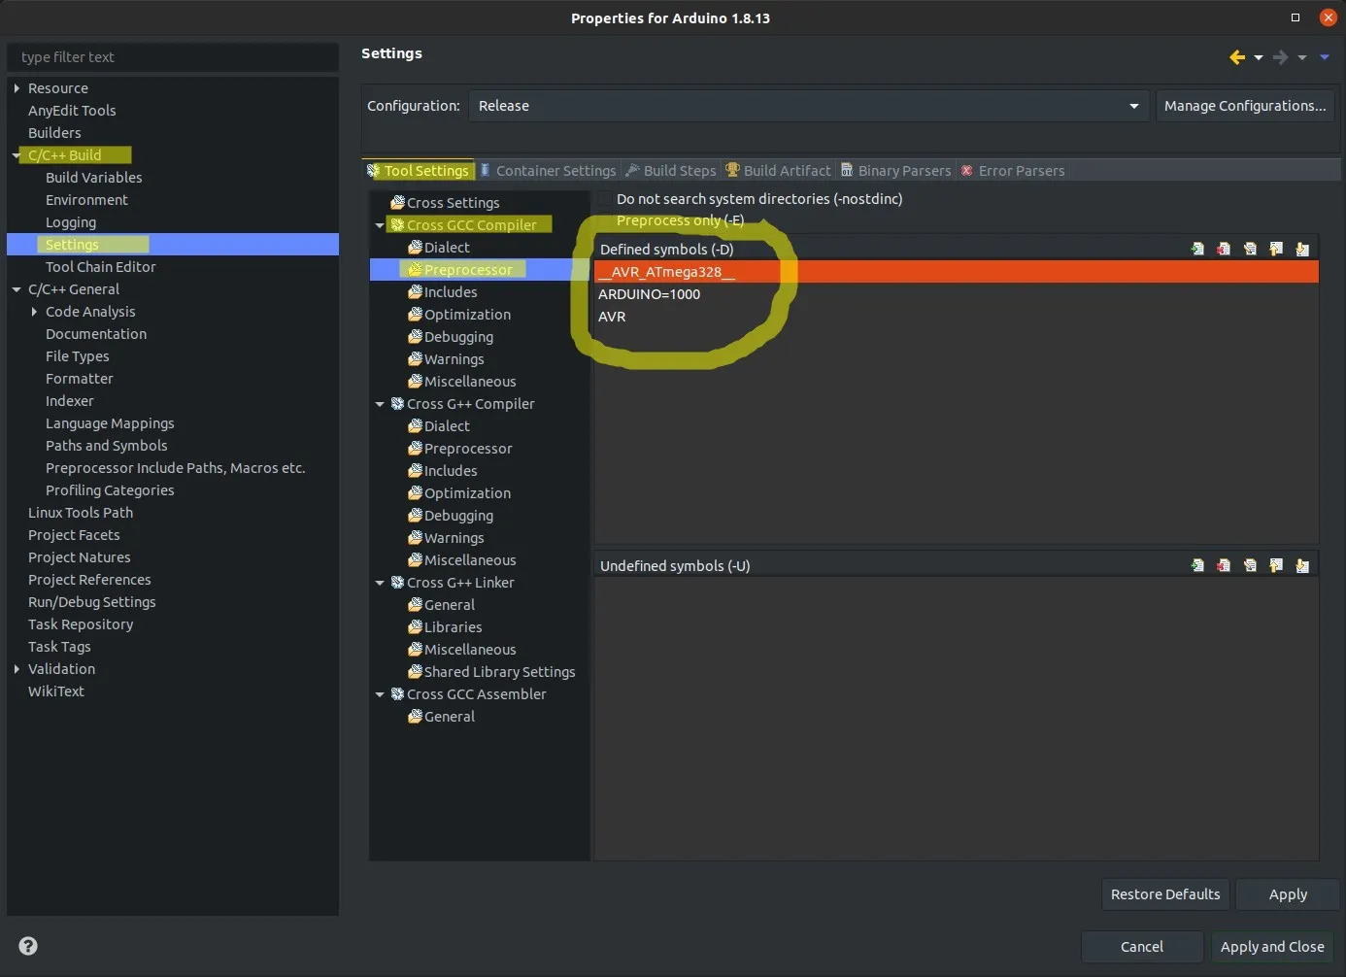The width and height of the screenshot is (1346, 977).
Task: Move the selected defined symbol down
Action: click(x=1302, y=250)
